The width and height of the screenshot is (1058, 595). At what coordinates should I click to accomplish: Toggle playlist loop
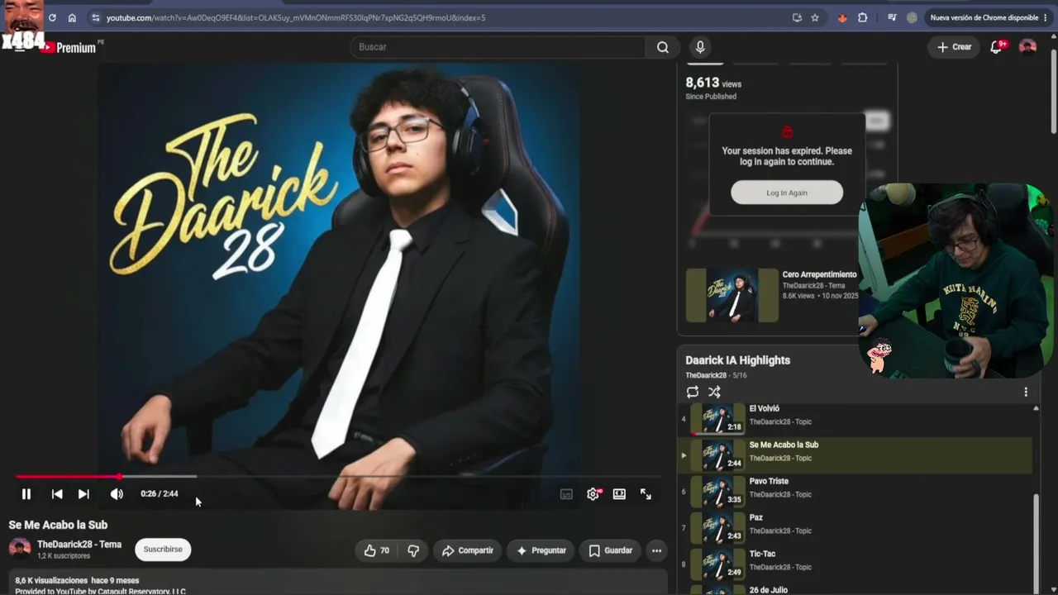[693, 393]
